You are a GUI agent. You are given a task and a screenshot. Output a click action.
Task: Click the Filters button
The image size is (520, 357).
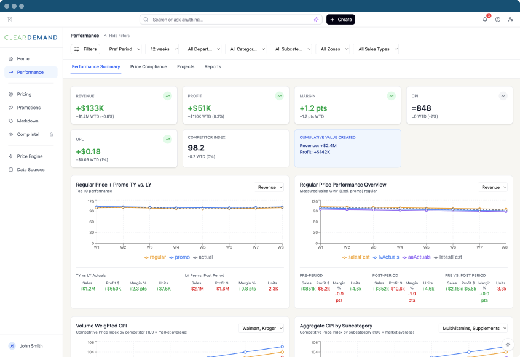coord(85,49)
